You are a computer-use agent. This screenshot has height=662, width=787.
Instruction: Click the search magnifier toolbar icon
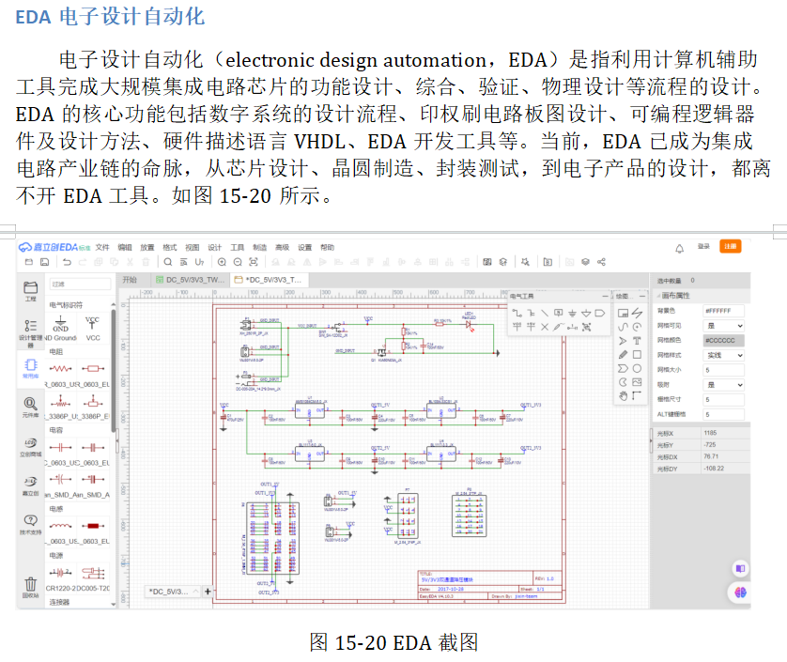[168, 262]
